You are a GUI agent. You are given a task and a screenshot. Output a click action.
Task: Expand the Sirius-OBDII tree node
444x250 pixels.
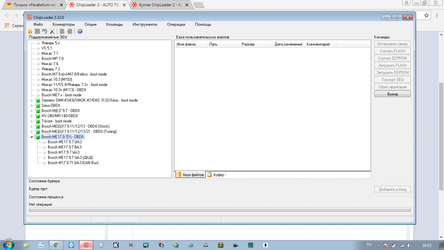tap(32, 106)
